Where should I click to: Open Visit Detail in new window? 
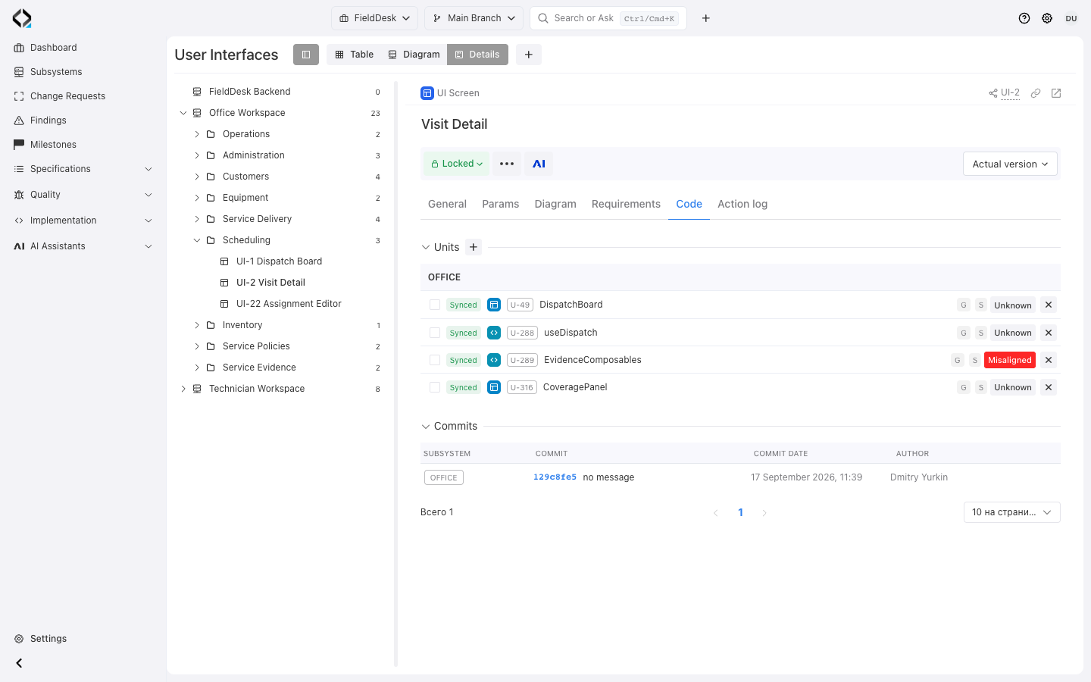click(x=1056, y=93)
